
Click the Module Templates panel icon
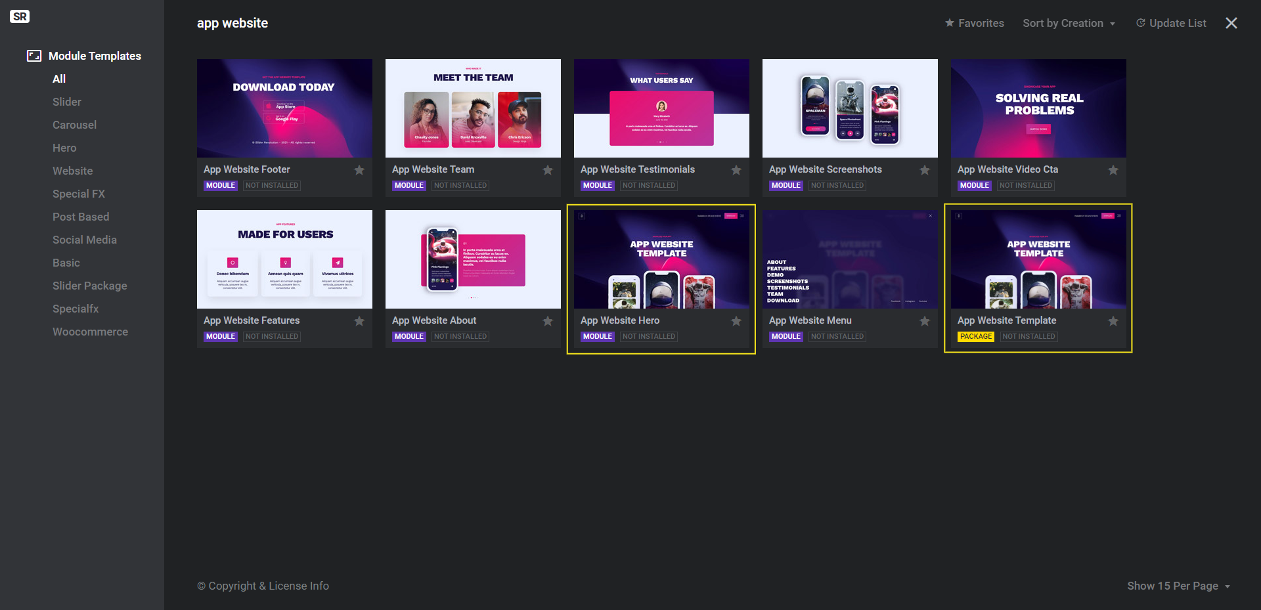34,56
